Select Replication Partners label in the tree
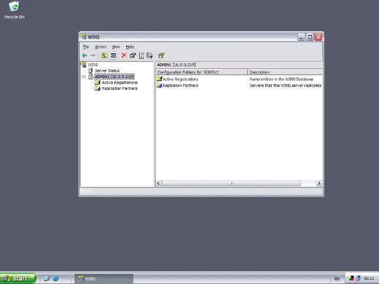379x284 pixels. 120,88
